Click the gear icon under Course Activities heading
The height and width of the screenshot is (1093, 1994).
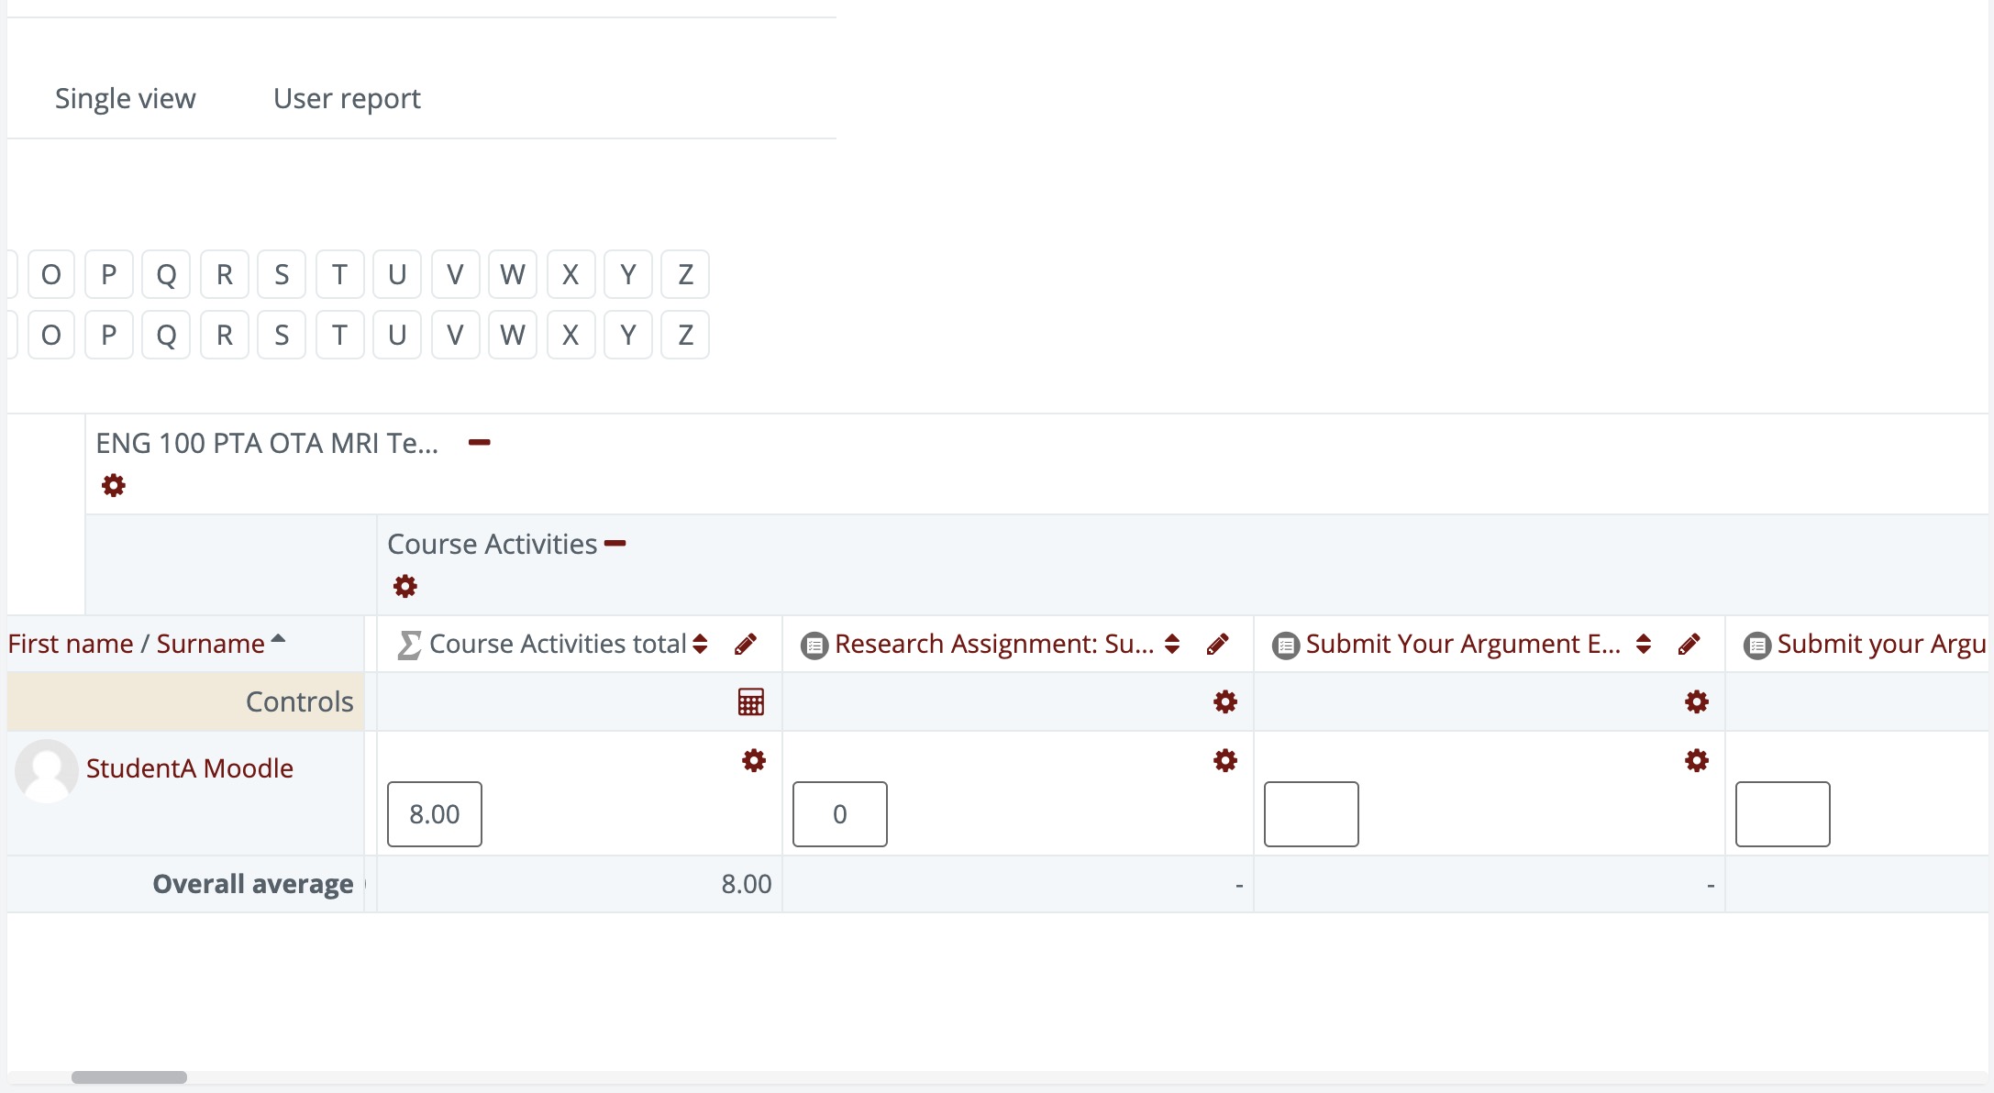404,586
